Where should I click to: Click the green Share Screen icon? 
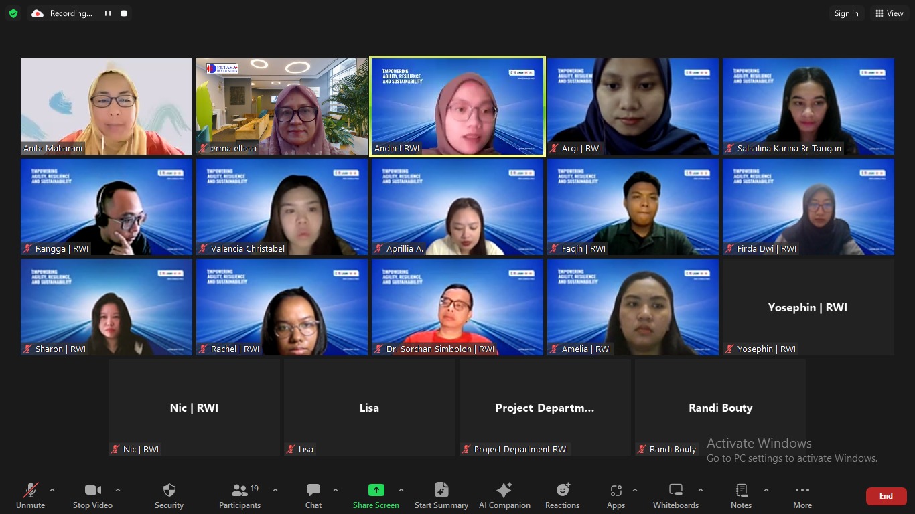pyautogui.click(x=376, y=490)
